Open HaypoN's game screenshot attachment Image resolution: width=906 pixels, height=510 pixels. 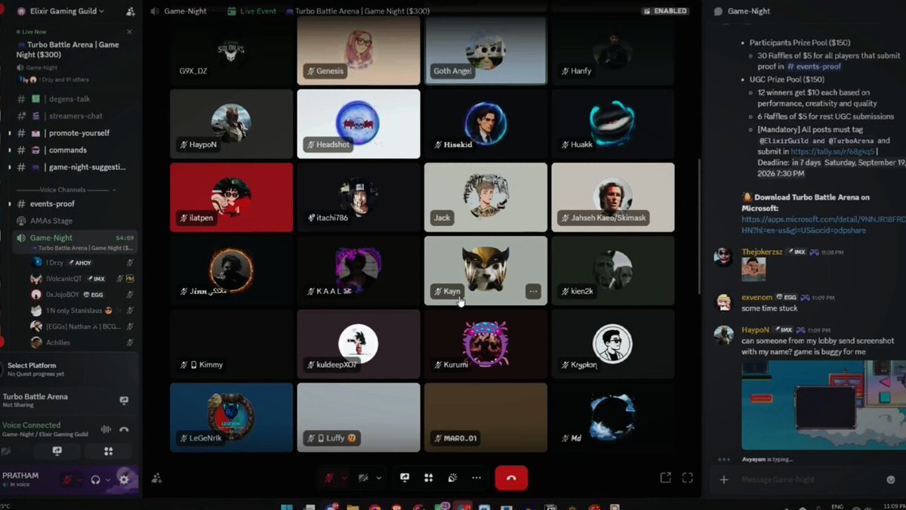(x=823, y=405)
